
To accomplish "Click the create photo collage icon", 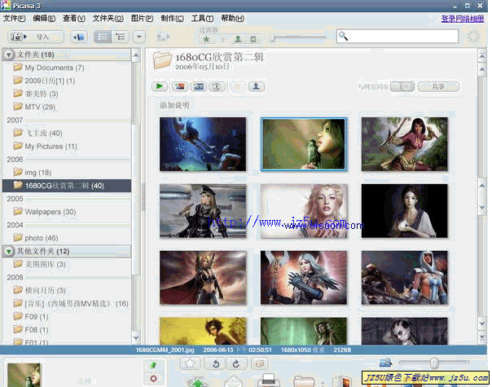I will click(x=180, y=86).
